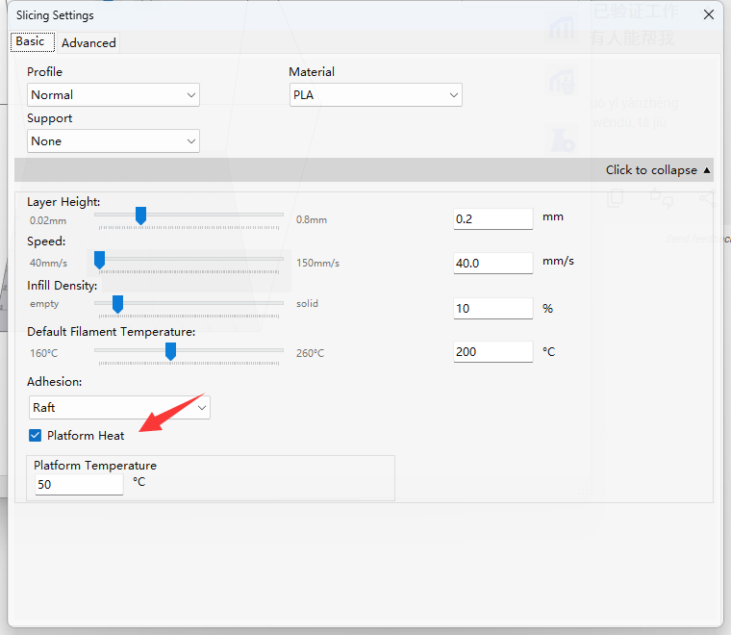Open the Material dropdown showing PLA
Image resolution: width=731 pixels, height=635 pixels.
[x=375, y=94]
